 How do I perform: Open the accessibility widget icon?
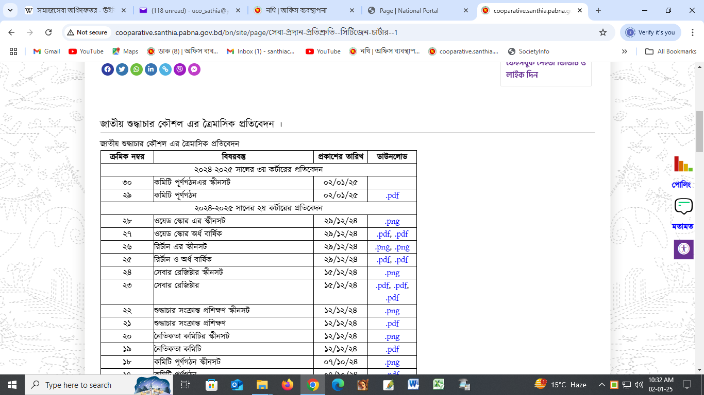[x=683, y=249]
